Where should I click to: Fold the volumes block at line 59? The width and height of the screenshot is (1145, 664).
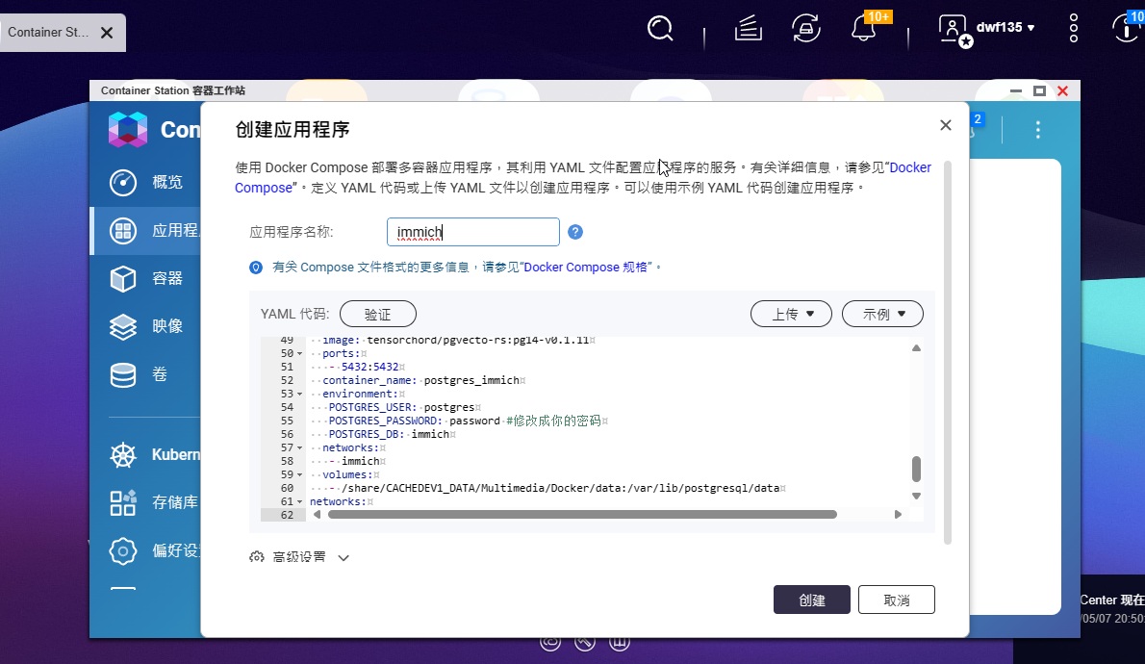299,474
